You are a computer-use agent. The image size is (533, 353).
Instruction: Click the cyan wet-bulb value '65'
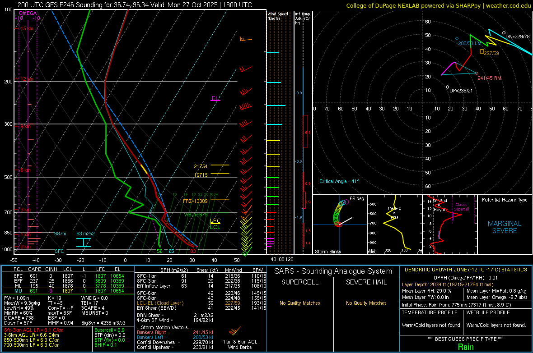[171, 251]
